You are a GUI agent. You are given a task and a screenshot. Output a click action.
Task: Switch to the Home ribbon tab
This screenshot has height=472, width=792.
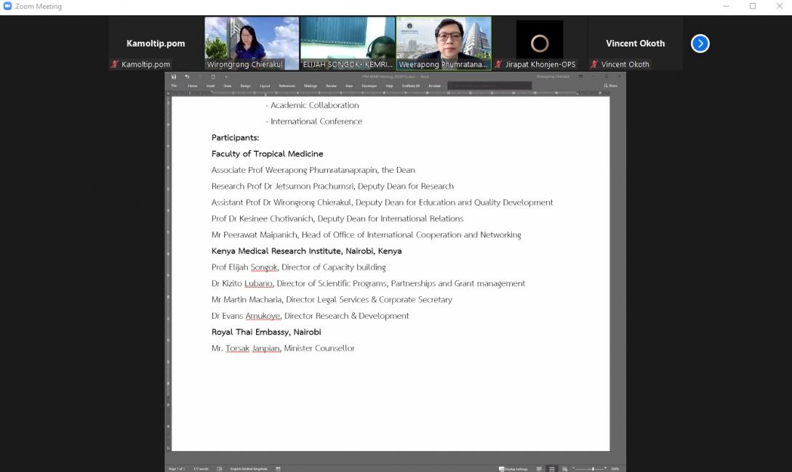[x=193, y=86]
